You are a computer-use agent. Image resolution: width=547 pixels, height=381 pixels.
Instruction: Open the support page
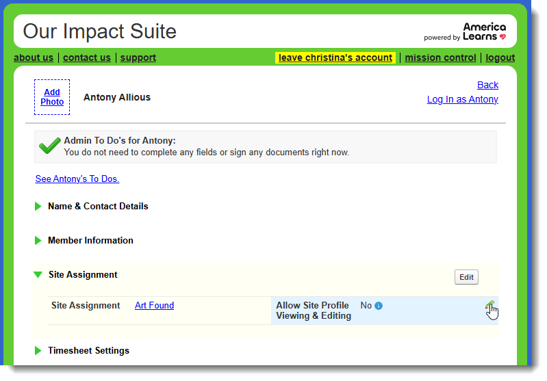point(138,57)
